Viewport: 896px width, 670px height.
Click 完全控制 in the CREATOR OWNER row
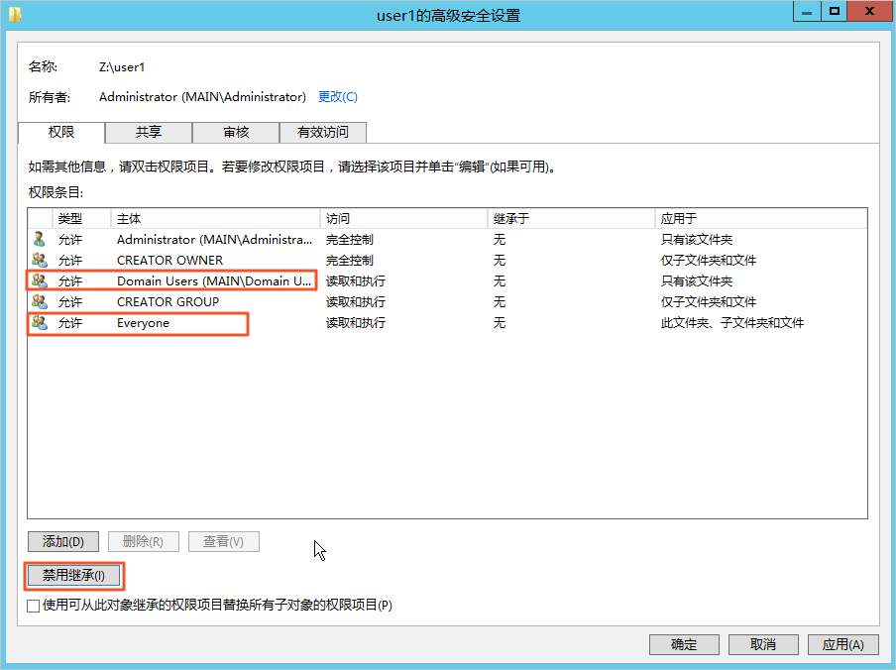[350, 260]
